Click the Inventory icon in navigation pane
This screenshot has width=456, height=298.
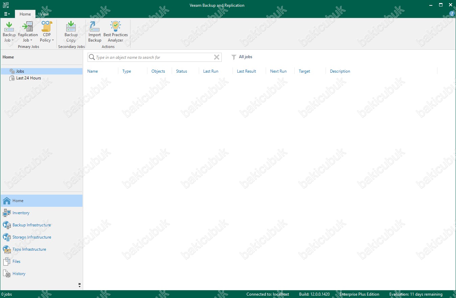click(x=7, y=213)
